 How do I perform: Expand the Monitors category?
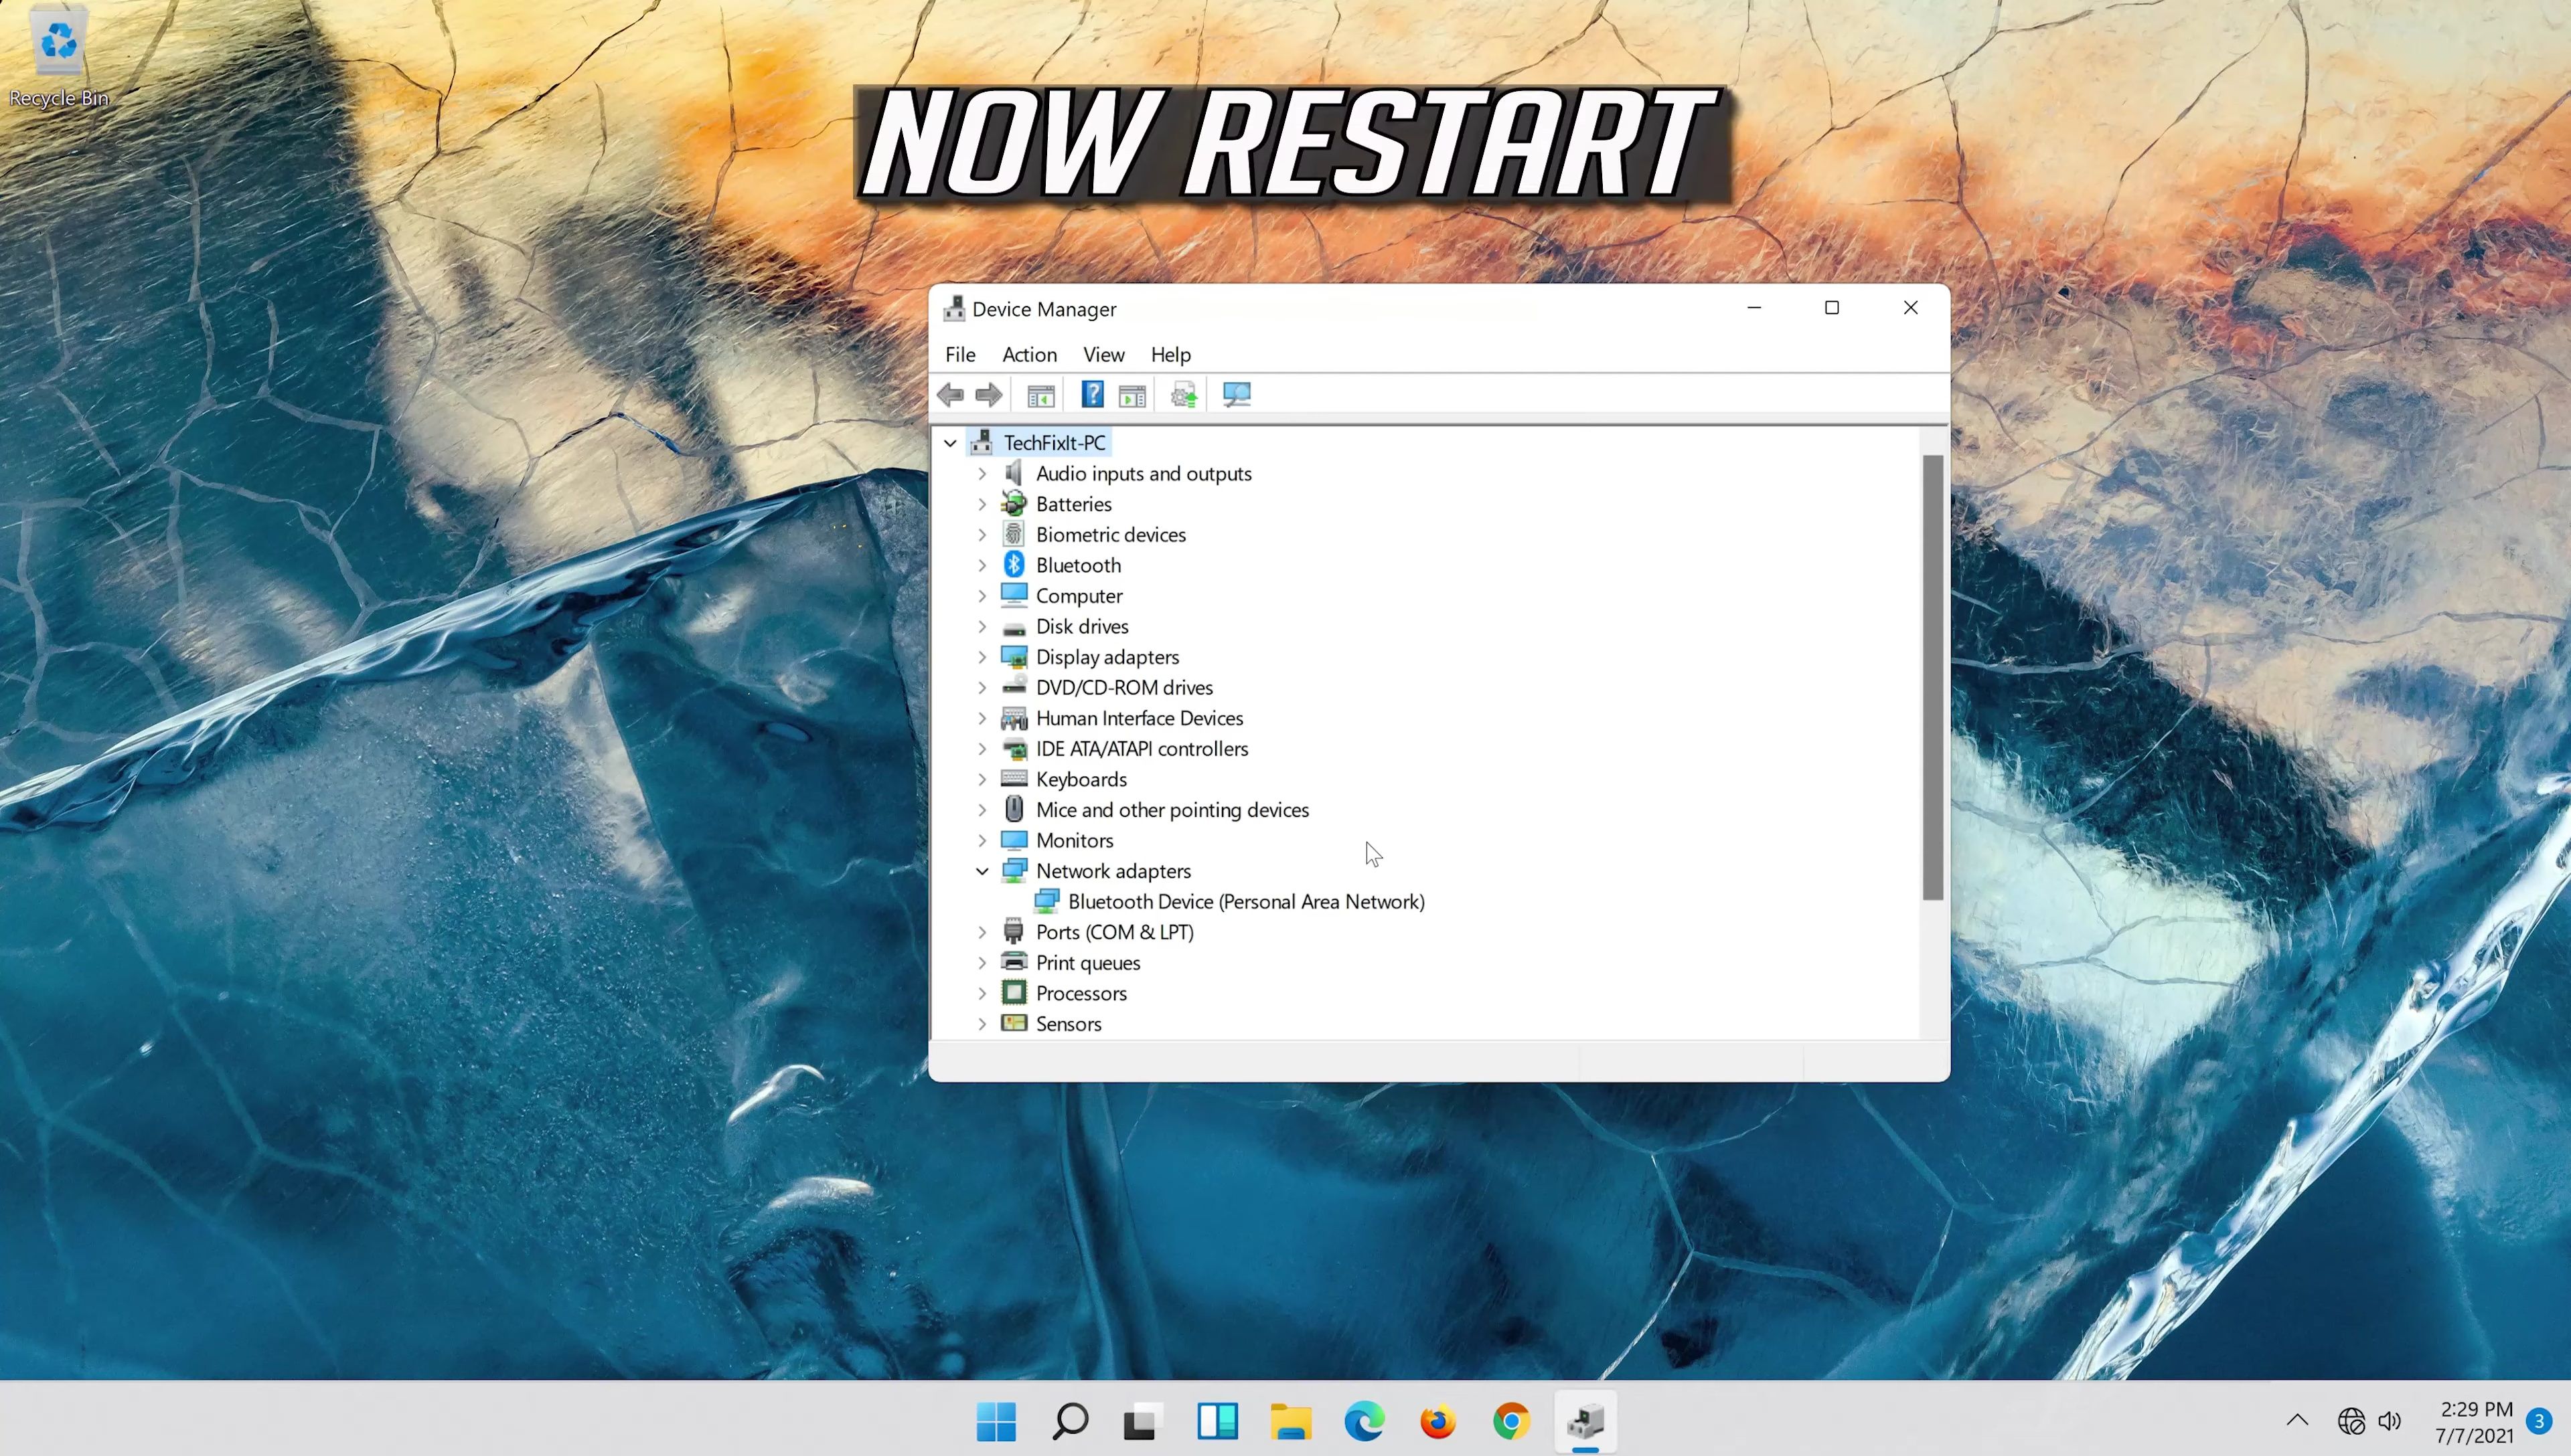pyautogui.click(x=982, y=840)
